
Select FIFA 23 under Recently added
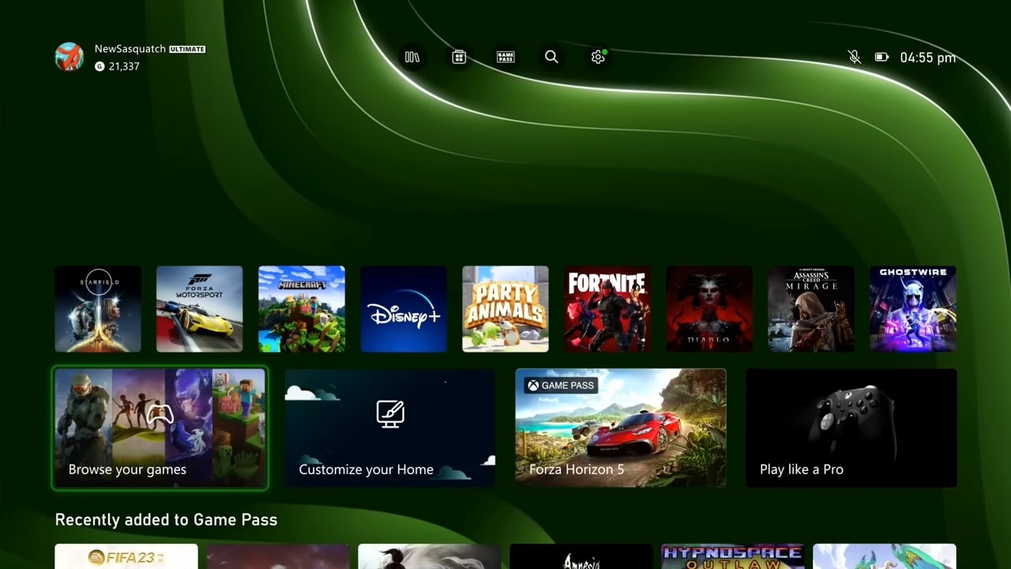tap(126, 557)
